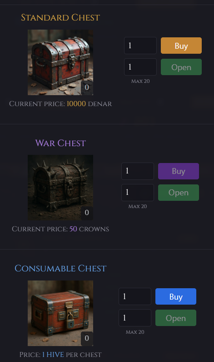The height and width of the screenshot is (362, 214).
Task: Click the Consumable Chest padlock image
Action: 60,313
